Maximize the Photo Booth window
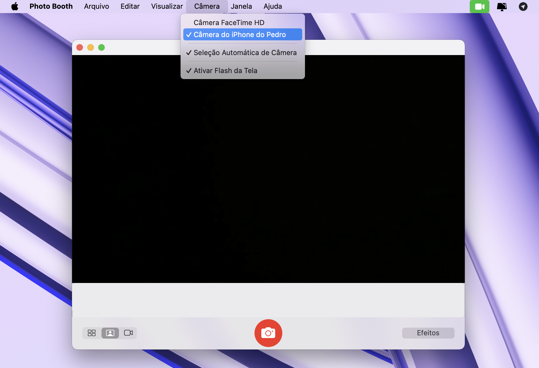 pyautogui.click(x=101, y=47)
